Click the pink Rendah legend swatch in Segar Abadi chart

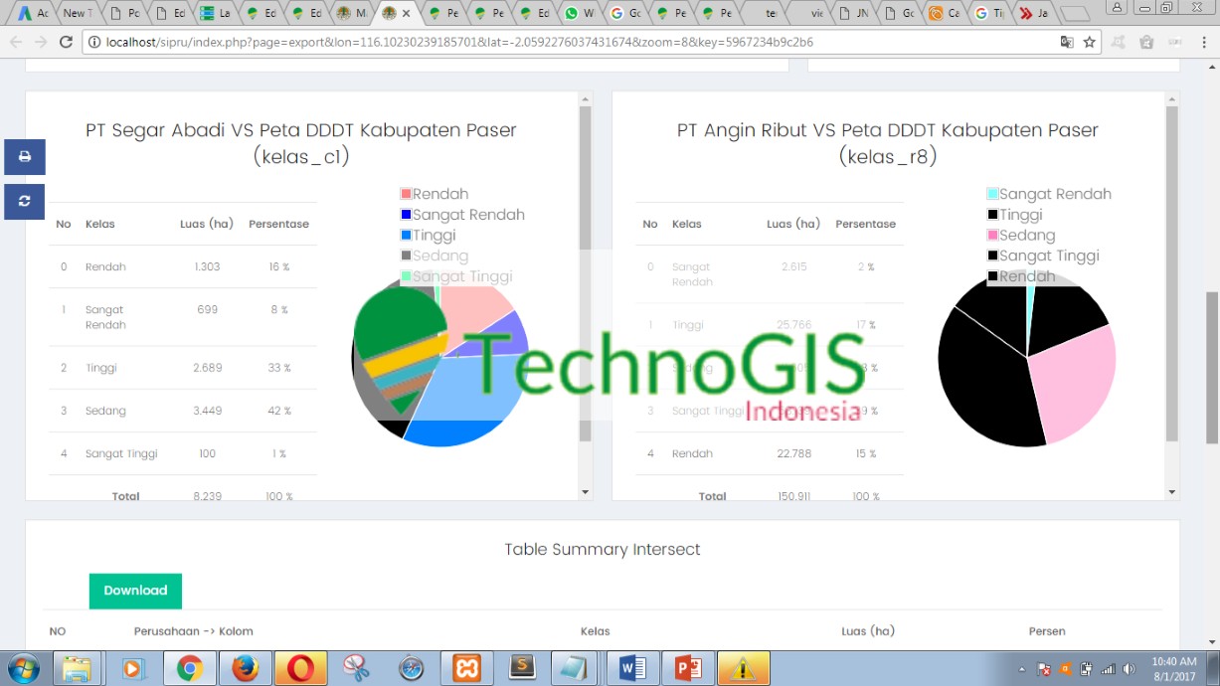point(406,194)
